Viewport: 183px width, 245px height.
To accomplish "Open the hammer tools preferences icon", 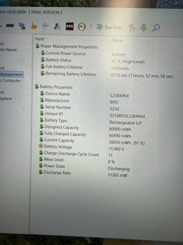I will point(132,28).
